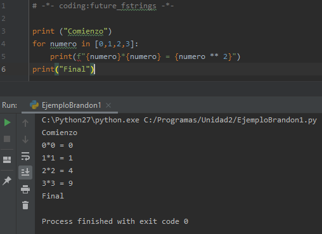Image resolution: width=322 pixels, height=234 pixels.
Task: Toggle Scroll to the end icon
Action: click(25, 172)
